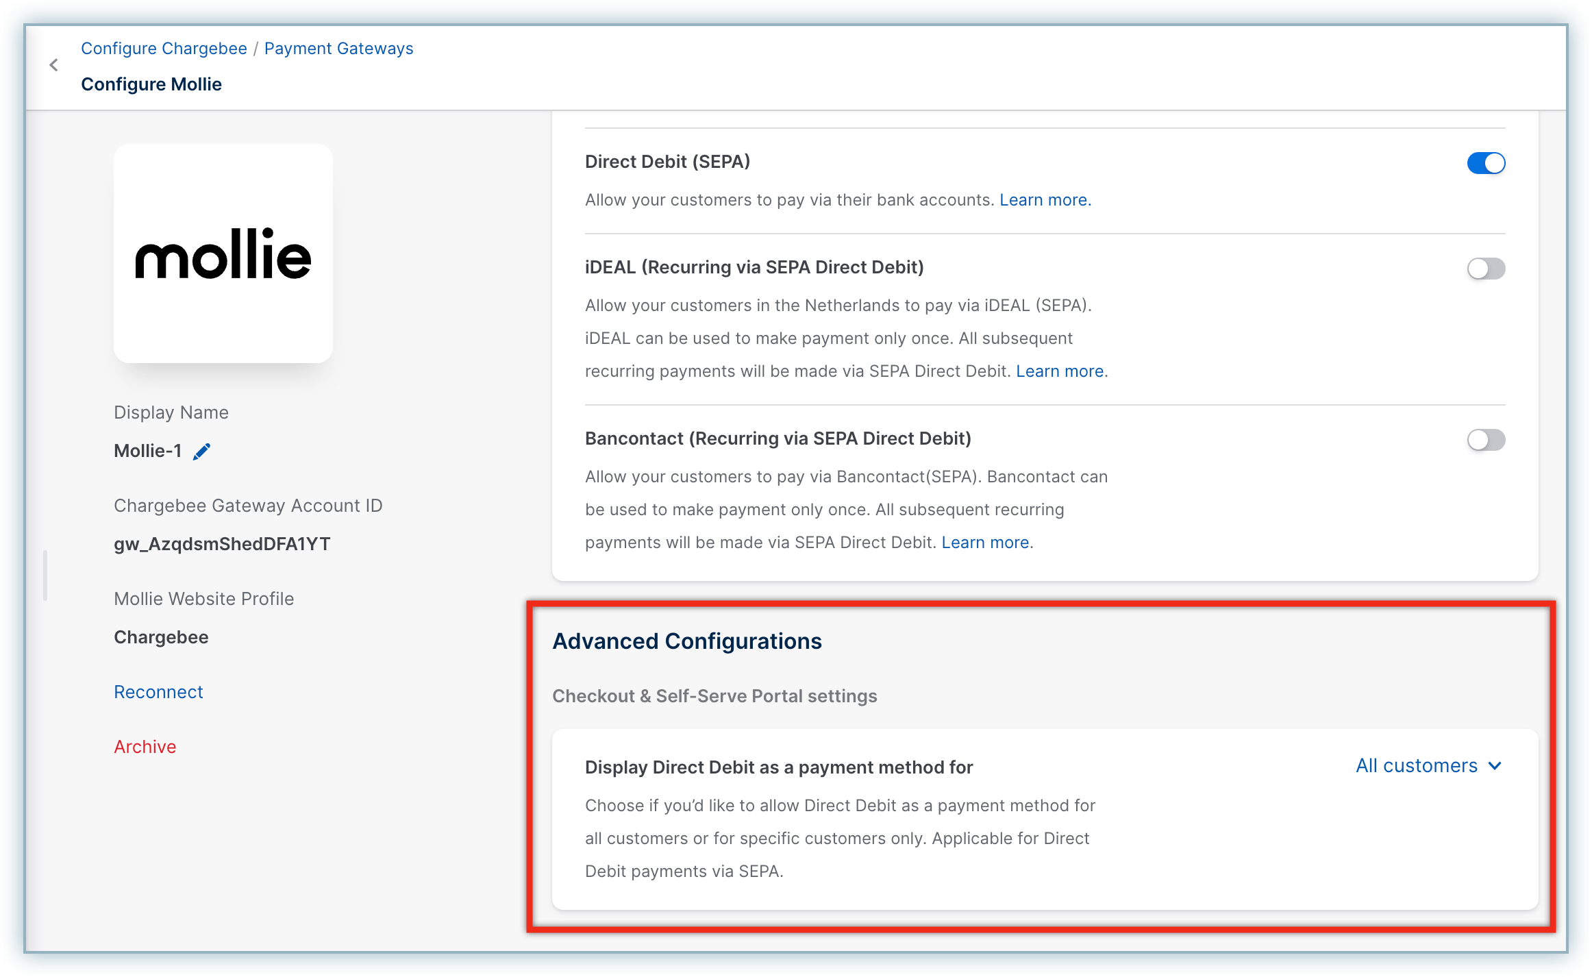Click the Mollie logo thumbnail
The image size is (1592, 977).
click(x=223, y=253)
